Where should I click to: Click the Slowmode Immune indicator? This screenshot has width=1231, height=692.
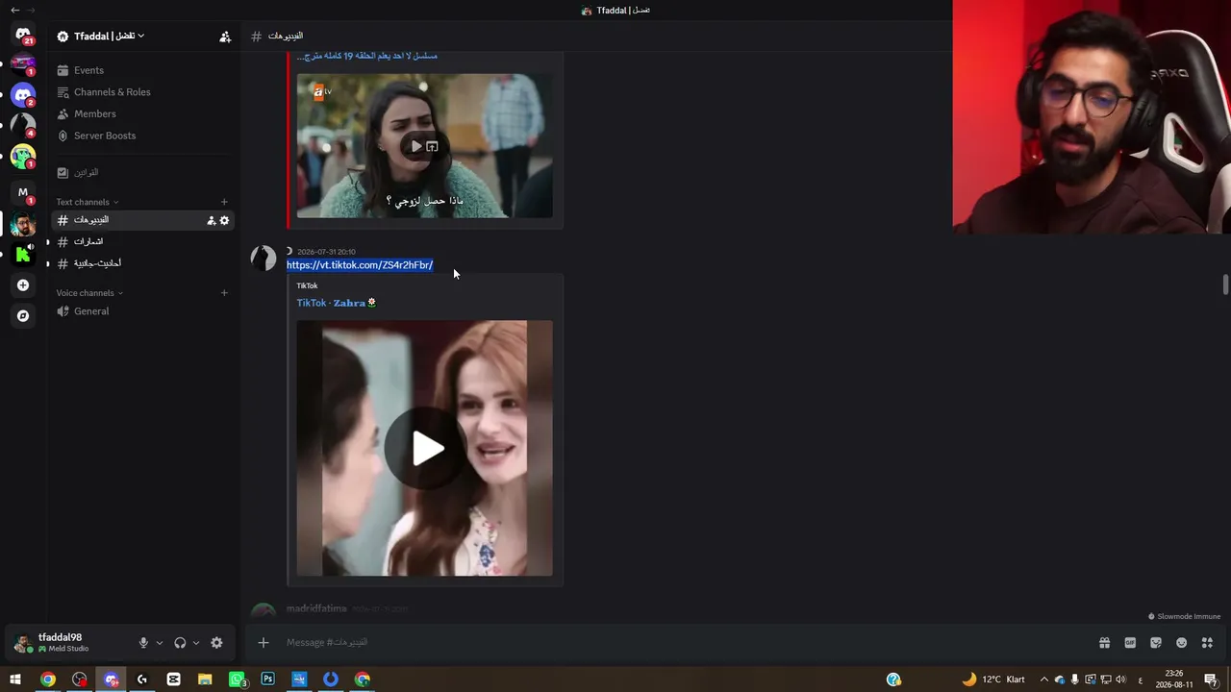tap(1184, 617)
